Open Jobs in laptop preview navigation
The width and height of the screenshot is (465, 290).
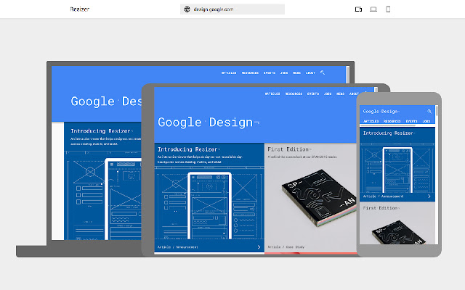pyautogui.click(x=284, y=72)
